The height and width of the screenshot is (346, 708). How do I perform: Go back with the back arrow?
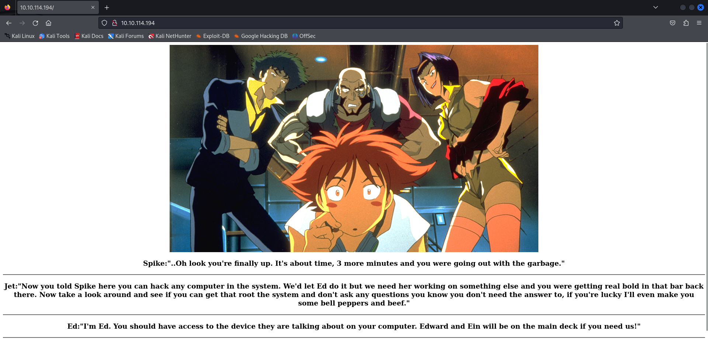point(9,23)
